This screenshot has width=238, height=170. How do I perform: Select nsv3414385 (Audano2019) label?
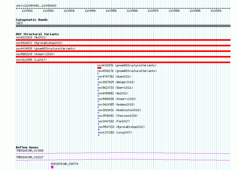tap(116, 104)
